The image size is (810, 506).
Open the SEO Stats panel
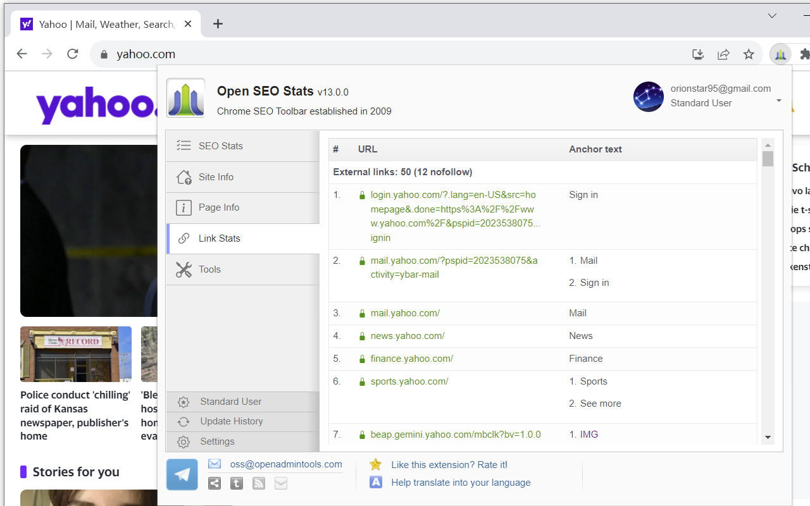point(220,145)
